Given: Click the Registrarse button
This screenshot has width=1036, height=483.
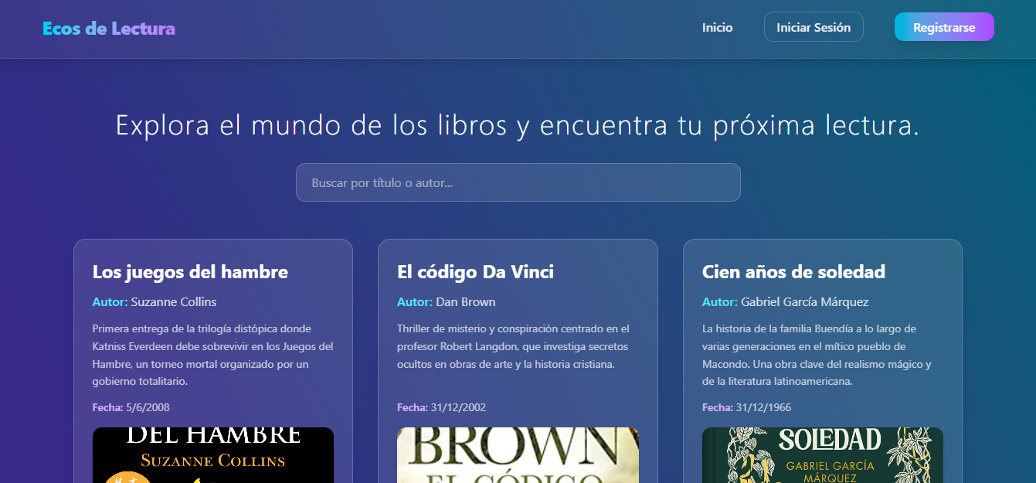Looking at the screenshot, I should 944,26.
